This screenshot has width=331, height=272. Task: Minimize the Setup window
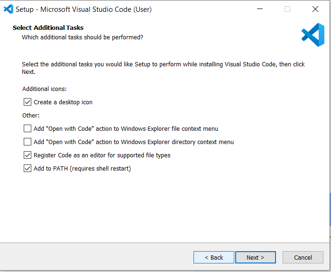click(260, 9)
